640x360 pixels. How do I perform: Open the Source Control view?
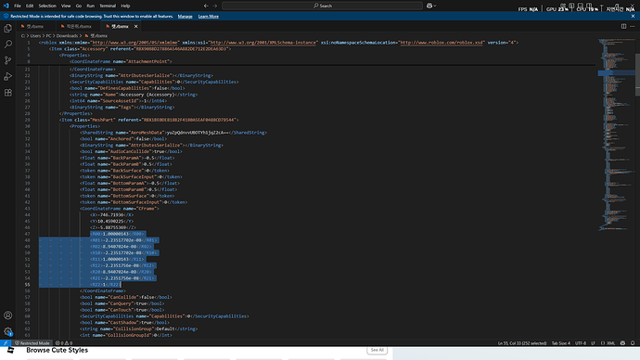click(x=7, y=60)
